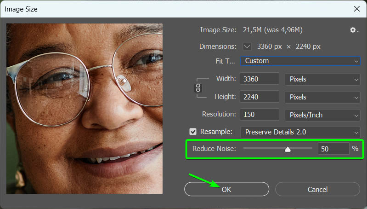
Task: Open the Dimensions unit dropdown arrow
Action: [x=247, y=46]
